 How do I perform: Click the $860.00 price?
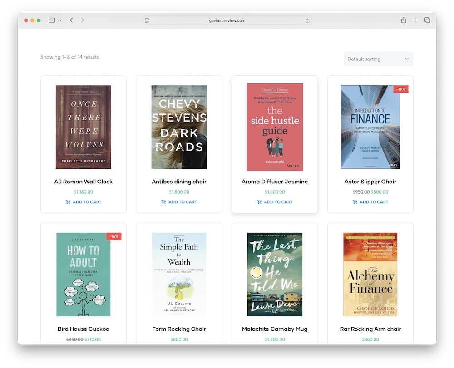click(370, 339)
